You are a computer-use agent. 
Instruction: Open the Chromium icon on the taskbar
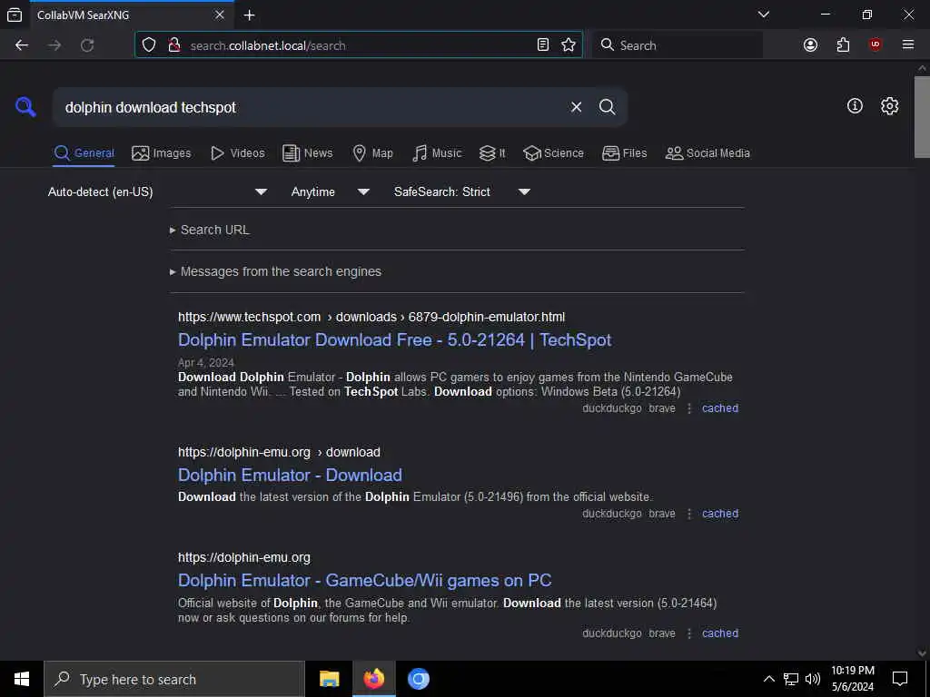pos(418,679)
